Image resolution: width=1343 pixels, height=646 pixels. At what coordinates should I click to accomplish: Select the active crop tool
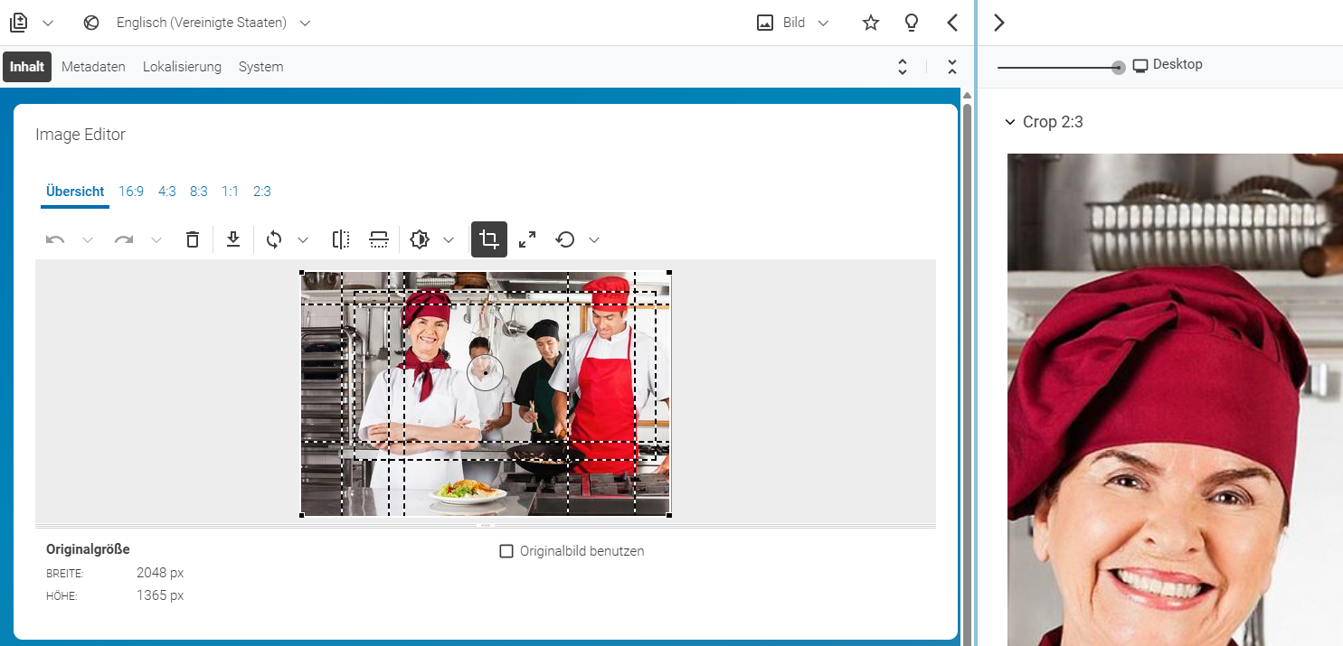click(489, 239)
